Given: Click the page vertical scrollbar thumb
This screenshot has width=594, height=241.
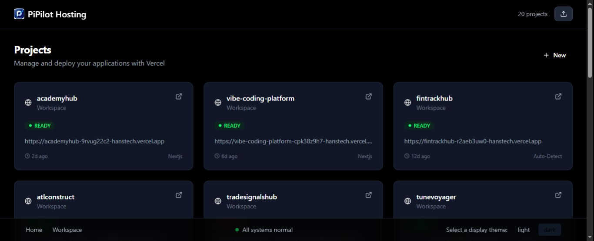Looking at the screenshot, I should coord(590,43).
